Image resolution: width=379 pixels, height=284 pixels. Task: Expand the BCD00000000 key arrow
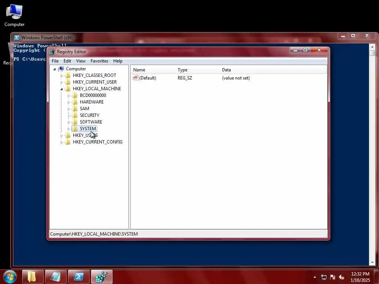[x=68, y=96]
